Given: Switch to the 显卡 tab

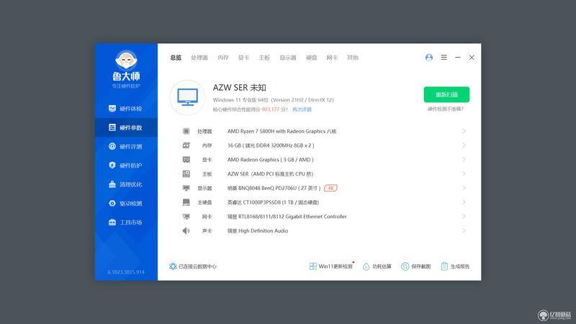Looking at the screenshot, I should coord(243,58).
